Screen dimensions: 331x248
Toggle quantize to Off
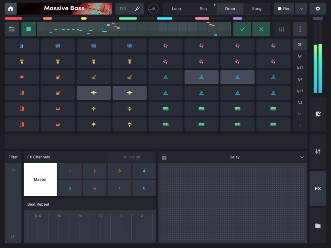point(300,45)
